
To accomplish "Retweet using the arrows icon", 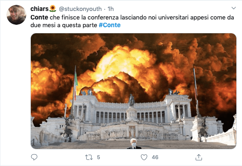I will [x=89, y=157].
